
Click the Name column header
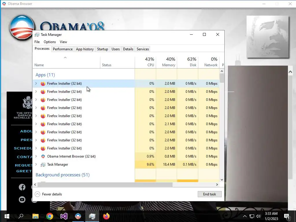pyautogui.click(x=66, y=62)
